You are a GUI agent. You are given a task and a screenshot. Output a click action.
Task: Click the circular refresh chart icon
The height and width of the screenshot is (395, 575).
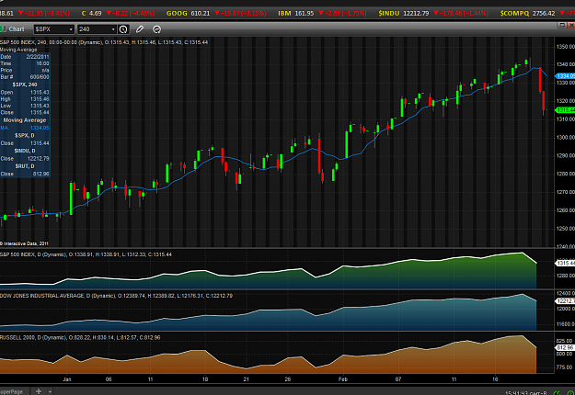point(156,29)
